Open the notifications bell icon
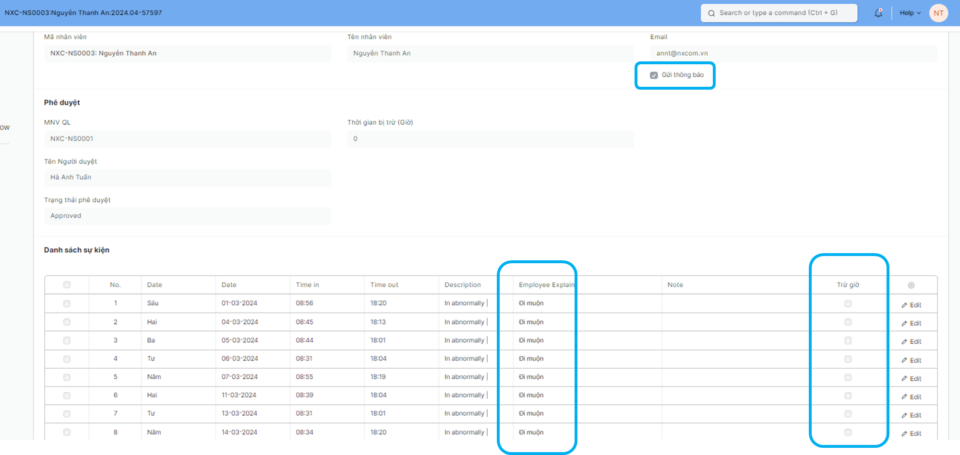960x455 pixels. tap(878, 13)
